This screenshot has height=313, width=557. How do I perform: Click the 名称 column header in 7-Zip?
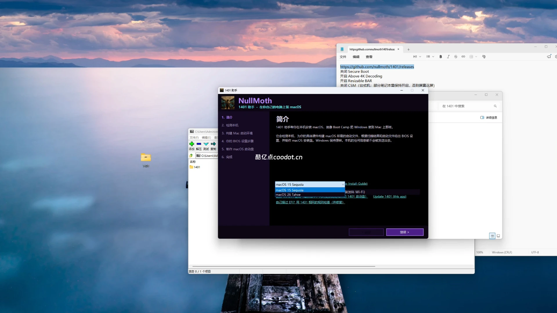(x=193, y=162)
